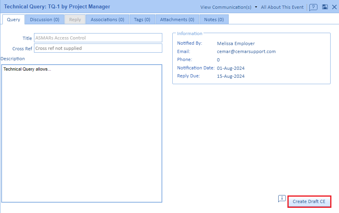Click the info speech bubble icon

(x=282, y=198)
